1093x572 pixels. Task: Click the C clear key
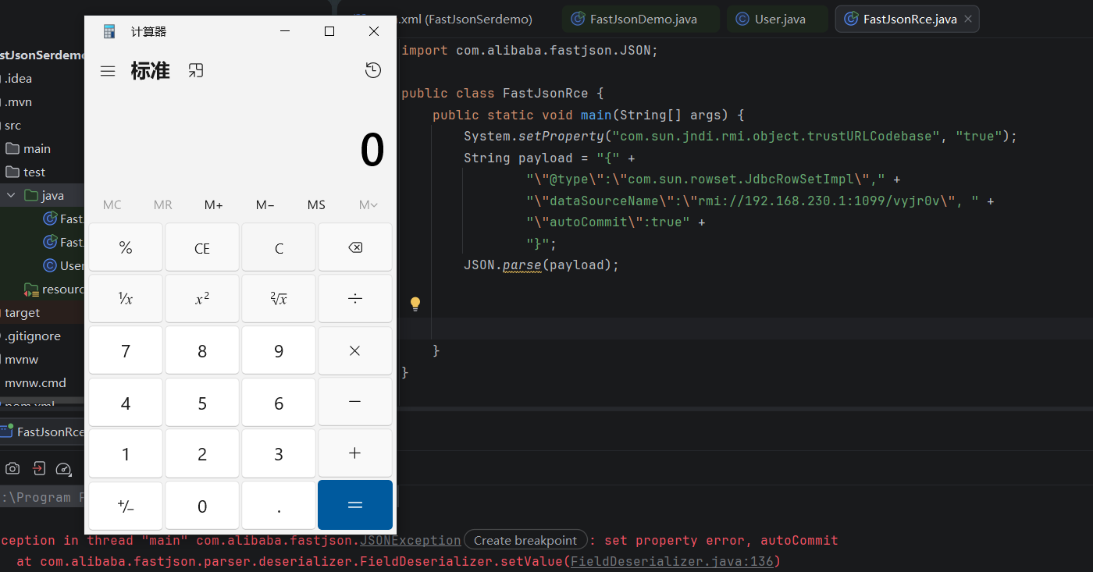(279, 248)
